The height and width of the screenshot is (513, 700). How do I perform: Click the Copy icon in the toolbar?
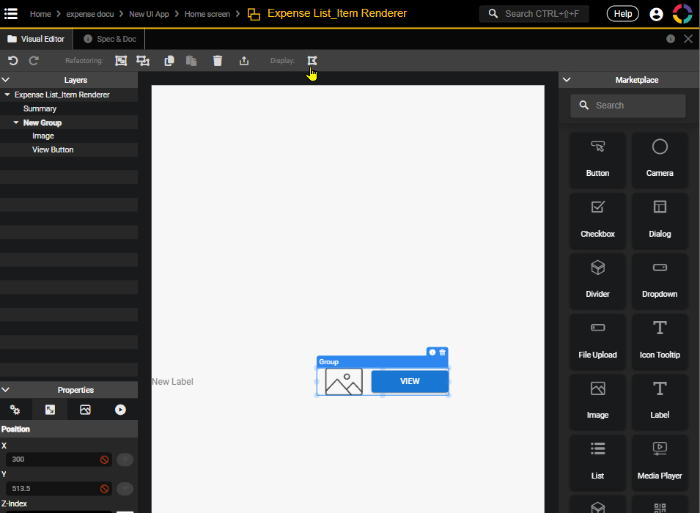pos(169,61)
